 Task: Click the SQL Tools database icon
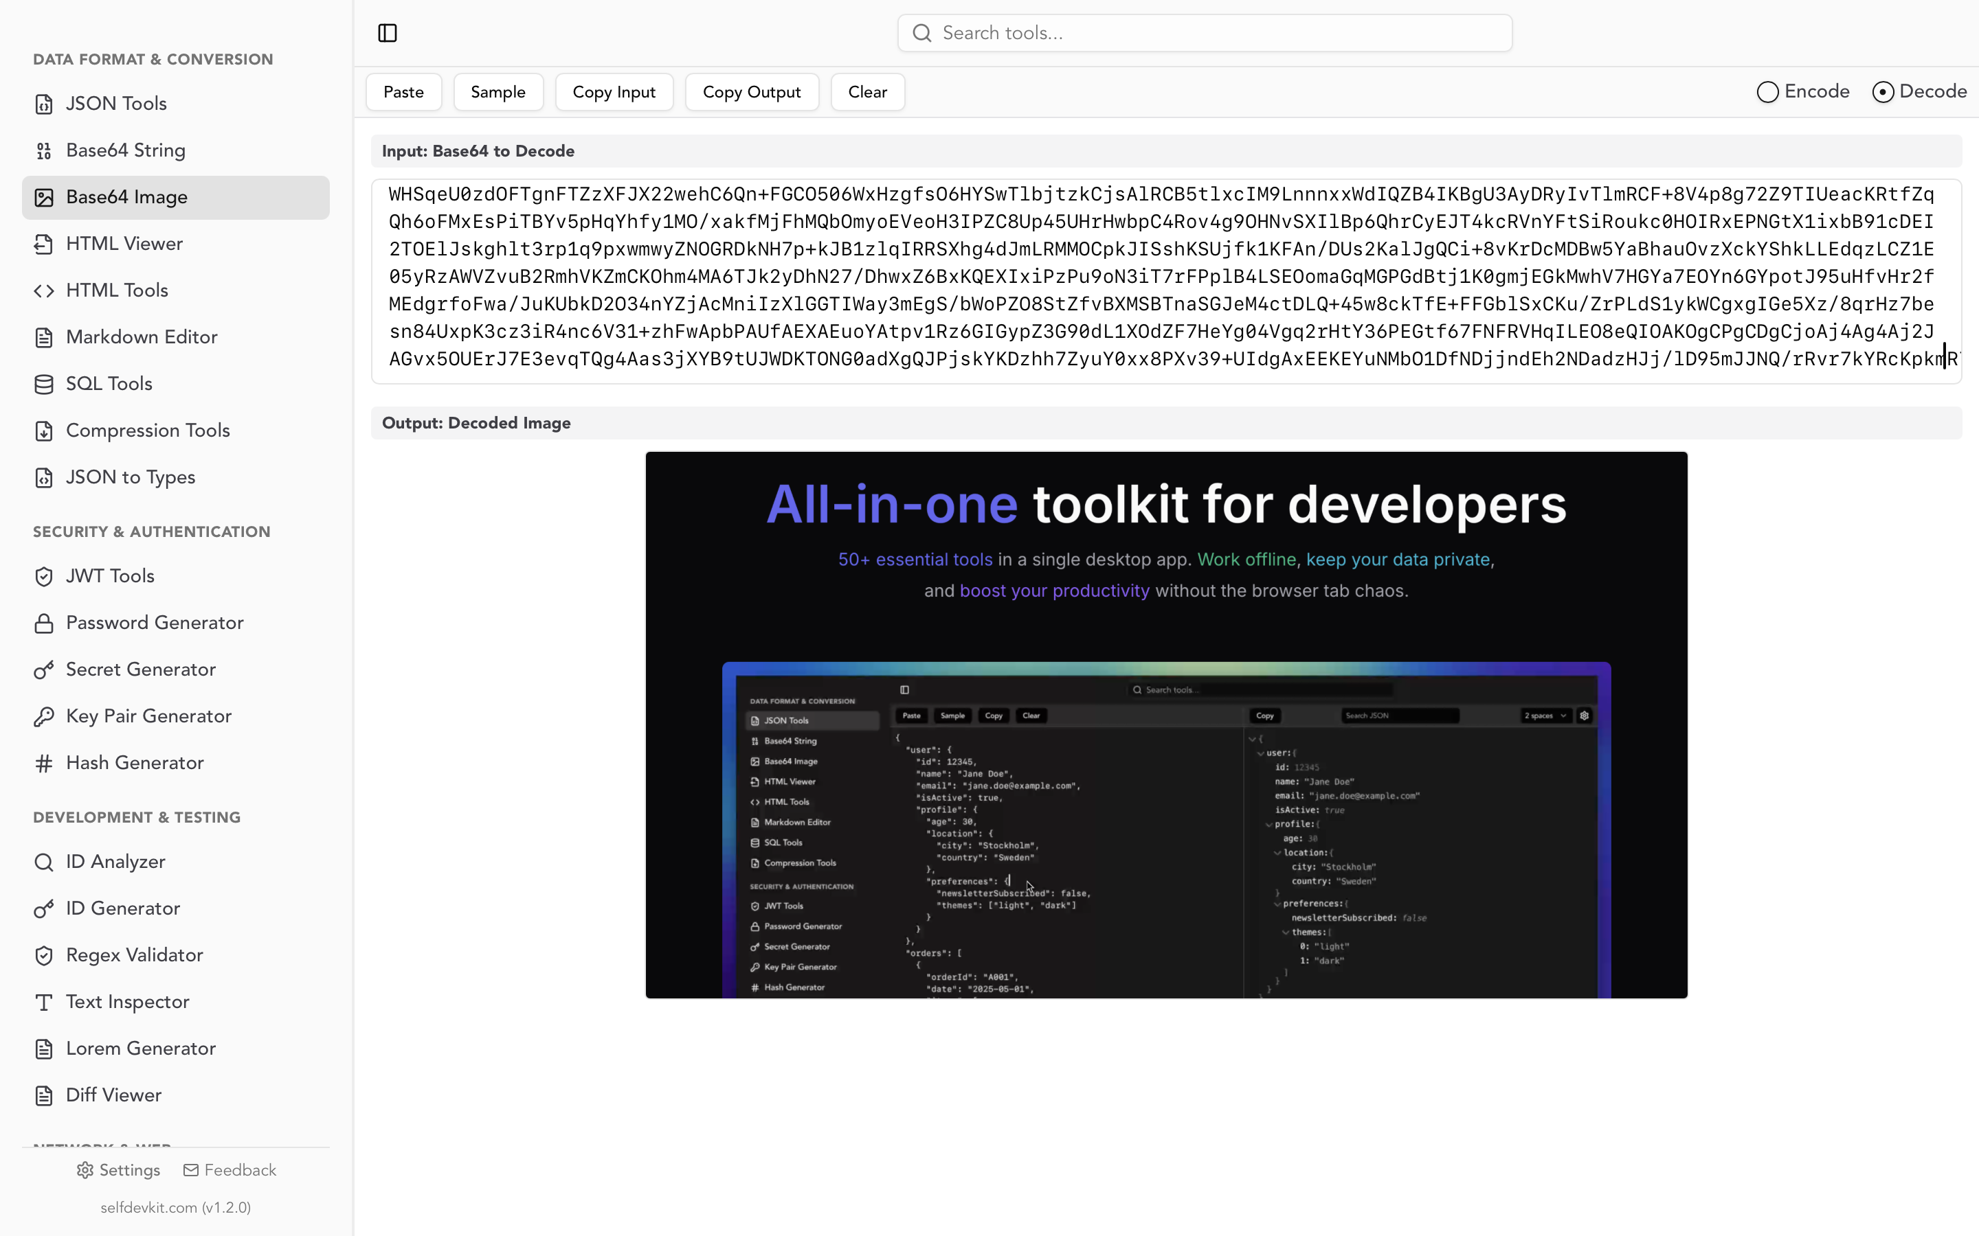(x=44, y=385)
